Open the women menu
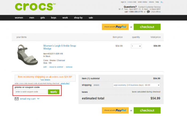This screenshot has width=187, height=122. pyautogui.click(x=19, y=18)
